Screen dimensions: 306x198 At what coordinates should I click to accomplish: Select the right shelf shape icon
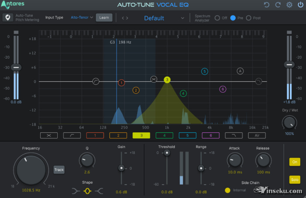[98, 191]
